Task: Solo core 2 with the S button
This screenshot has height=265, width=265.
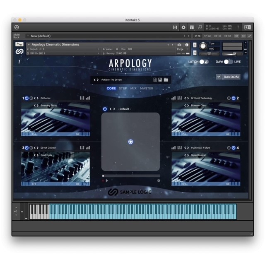Action: coord(229,98)
